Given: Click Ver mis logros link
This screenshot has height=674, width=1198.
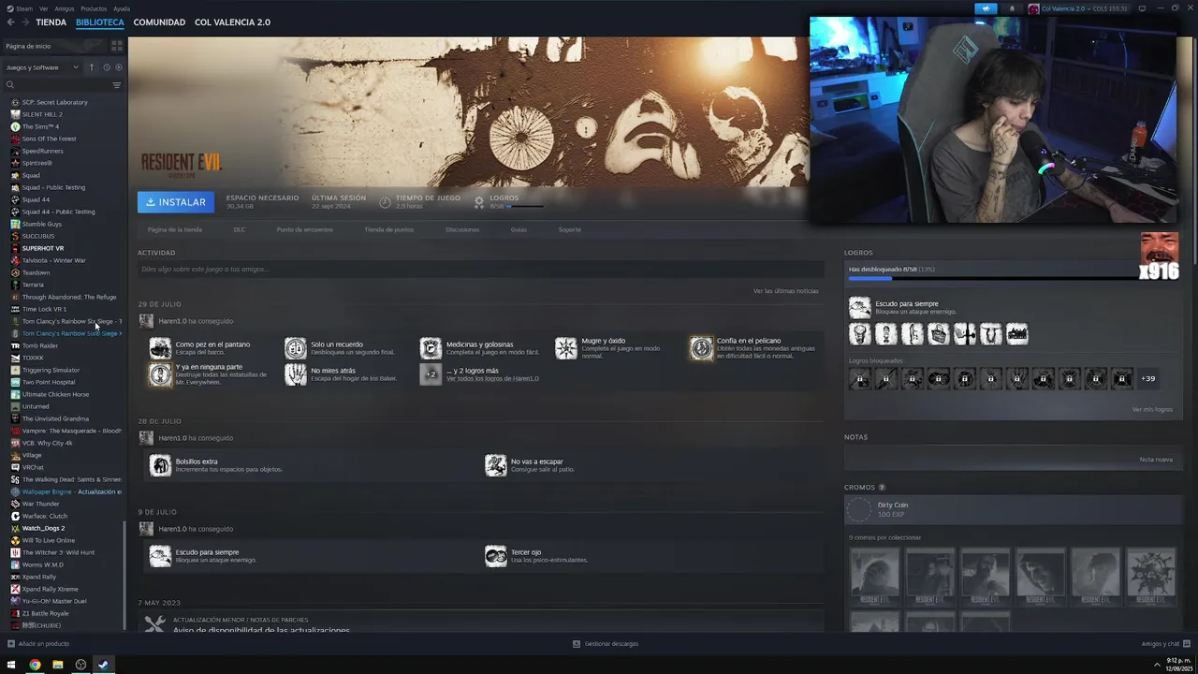Looking at the screenshot, I should (x=1152, y=409).
